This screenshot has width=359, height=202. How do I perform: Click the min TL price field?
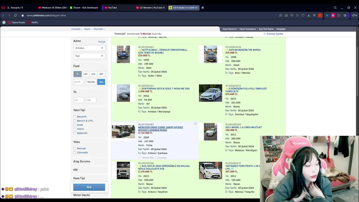(x=79, y=82)
